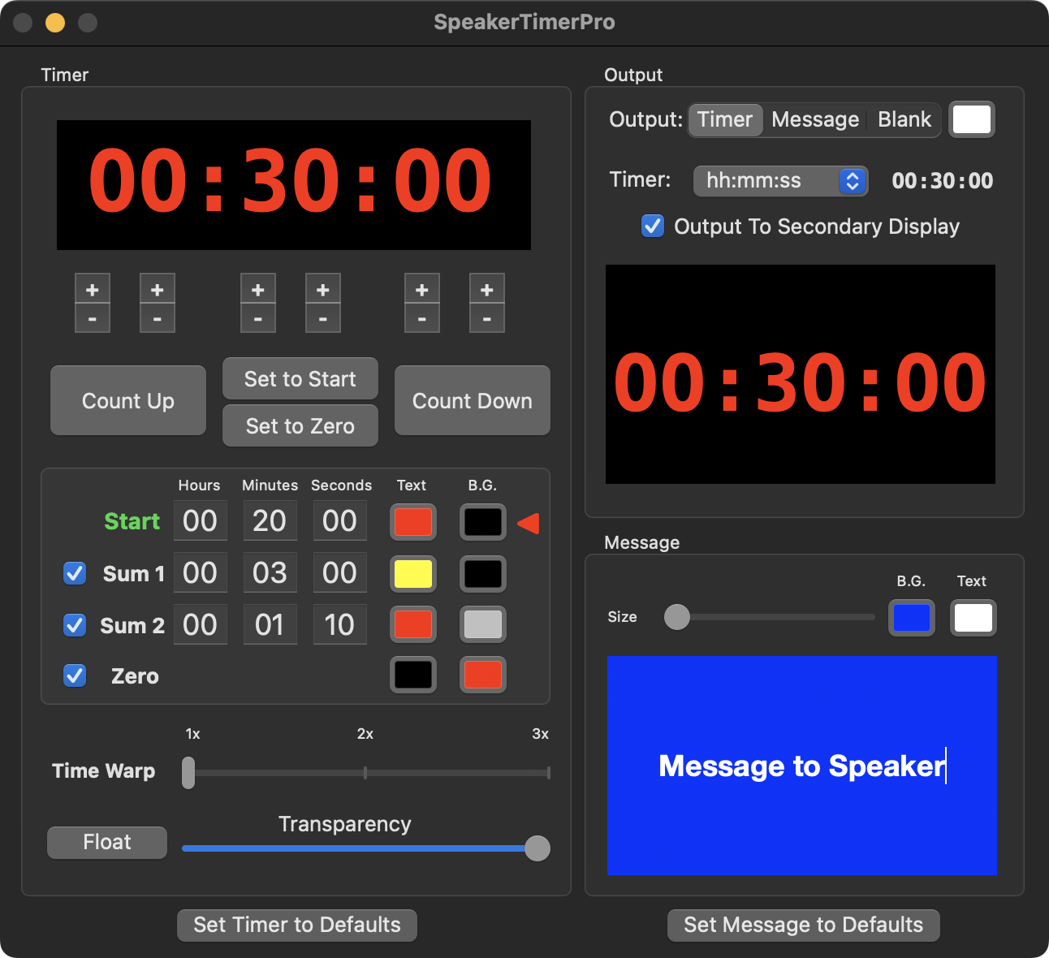The image size is (1049, 958).
Task: Reset with Set Timer to Defaults
Action: point(297,925)
